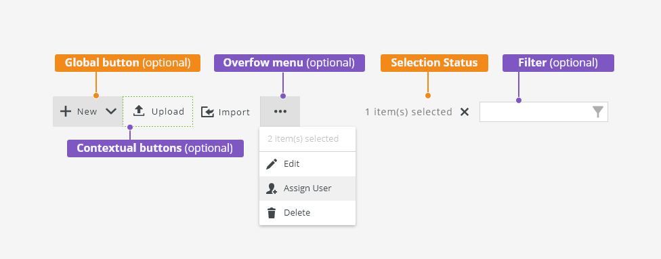This screenshot has width=661, height=259.
Task: Expand the New button dropdown chevron
Action: click(111, 111)
